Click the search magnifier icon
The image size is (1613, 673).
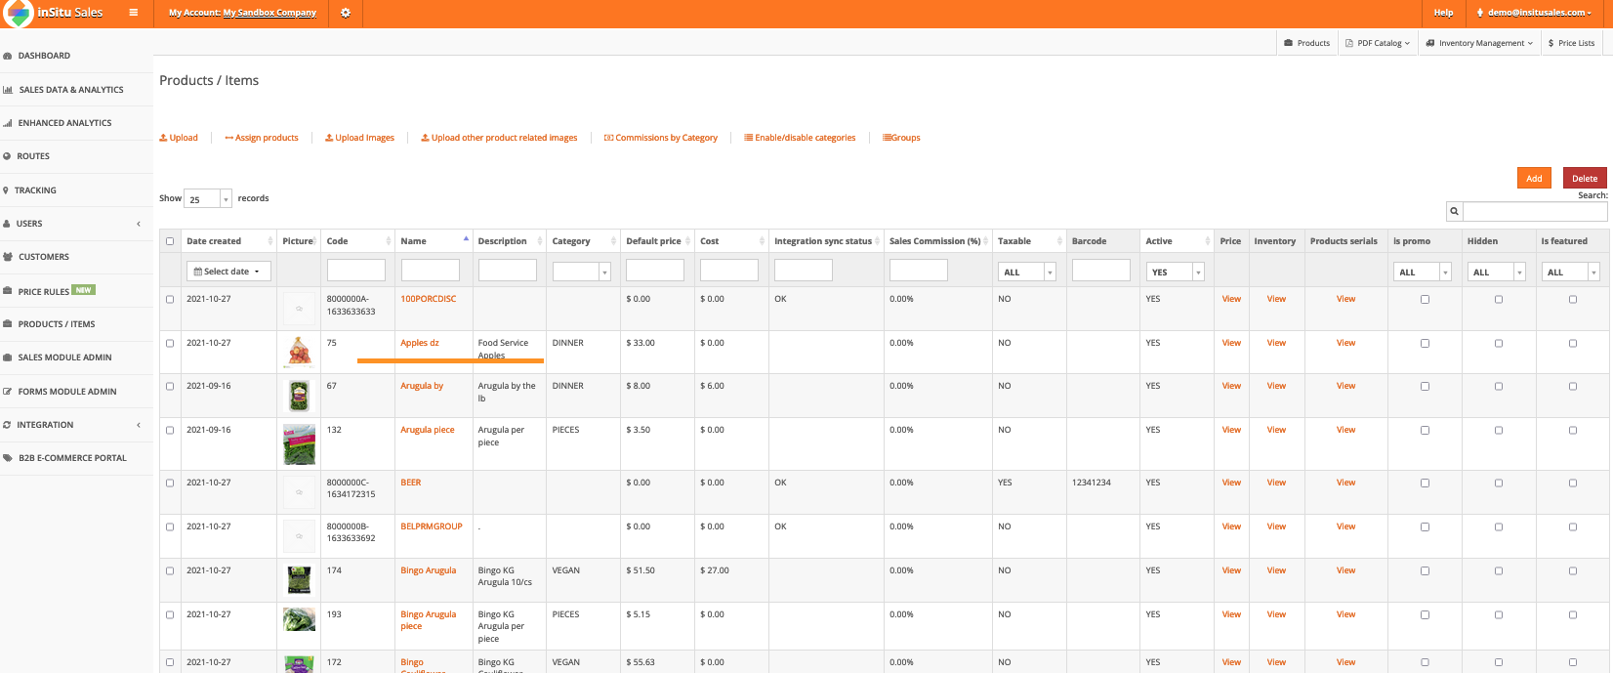1454,211
